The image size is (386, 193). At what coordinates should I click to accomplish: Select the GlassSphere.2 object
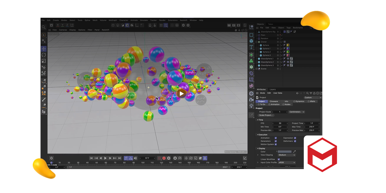[x=267, y=62]
